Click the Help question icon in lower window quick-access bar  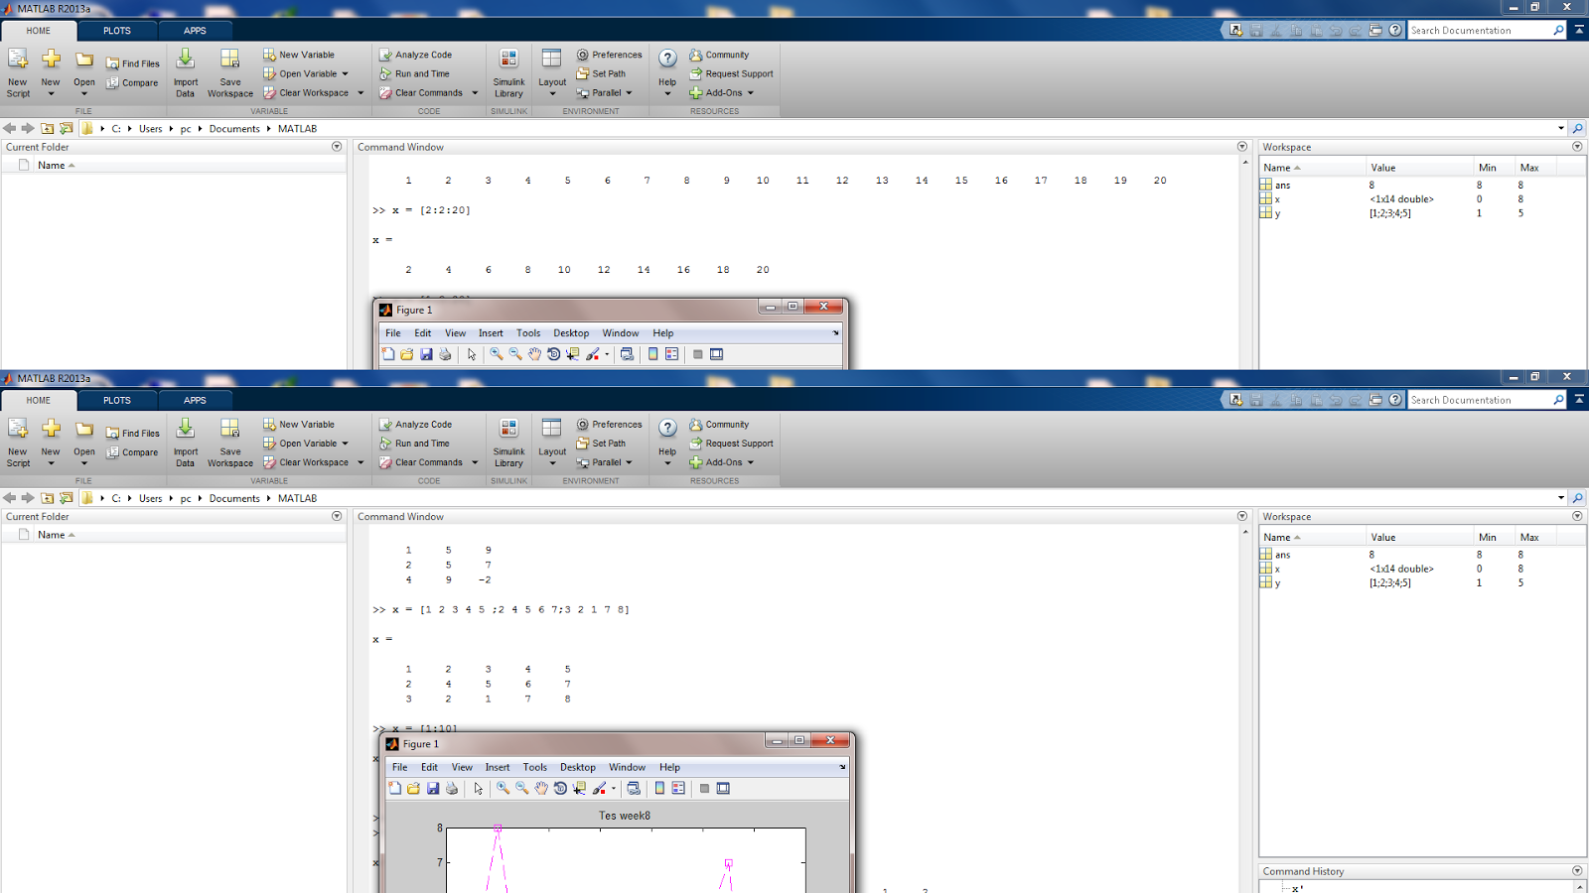coord(1395,400)
